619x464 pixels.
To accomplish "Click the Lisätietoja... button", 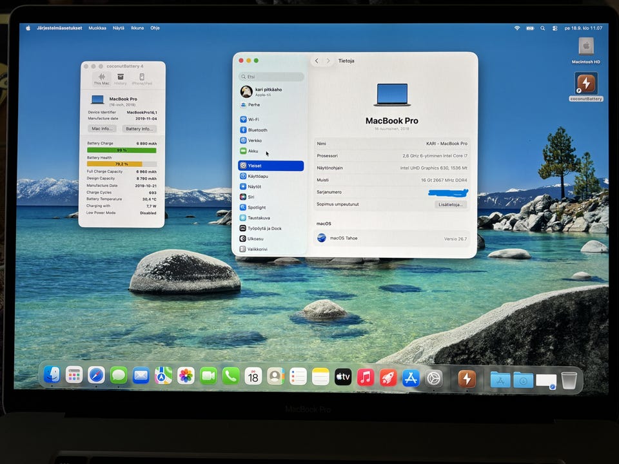I will coord(451,204).
